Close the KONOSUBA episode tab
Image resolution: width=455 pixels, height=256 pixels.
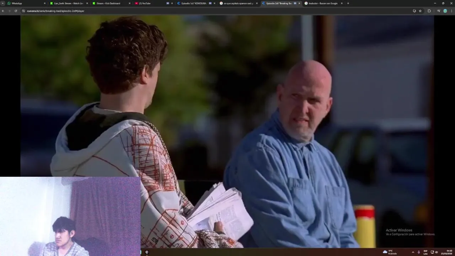point(214,3)
